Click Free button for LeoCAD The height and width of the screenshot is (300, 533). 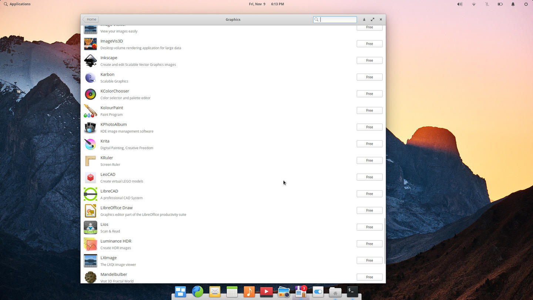tap(369, 177)
